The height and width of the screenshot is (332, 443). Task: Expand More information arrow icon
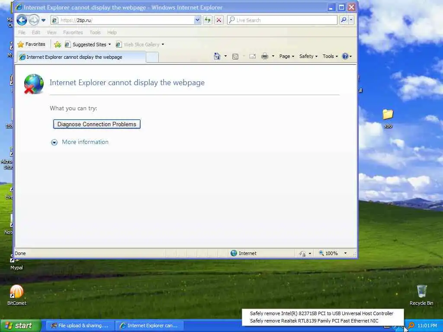click(x=54, y=142)
